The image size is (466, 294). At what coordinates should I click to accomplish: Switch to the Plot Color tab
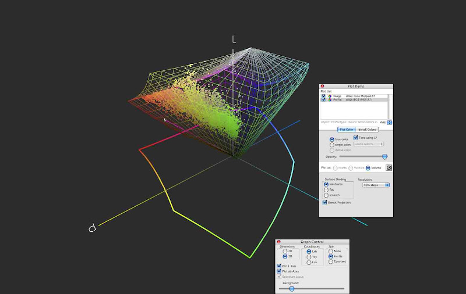click(347, 130)
